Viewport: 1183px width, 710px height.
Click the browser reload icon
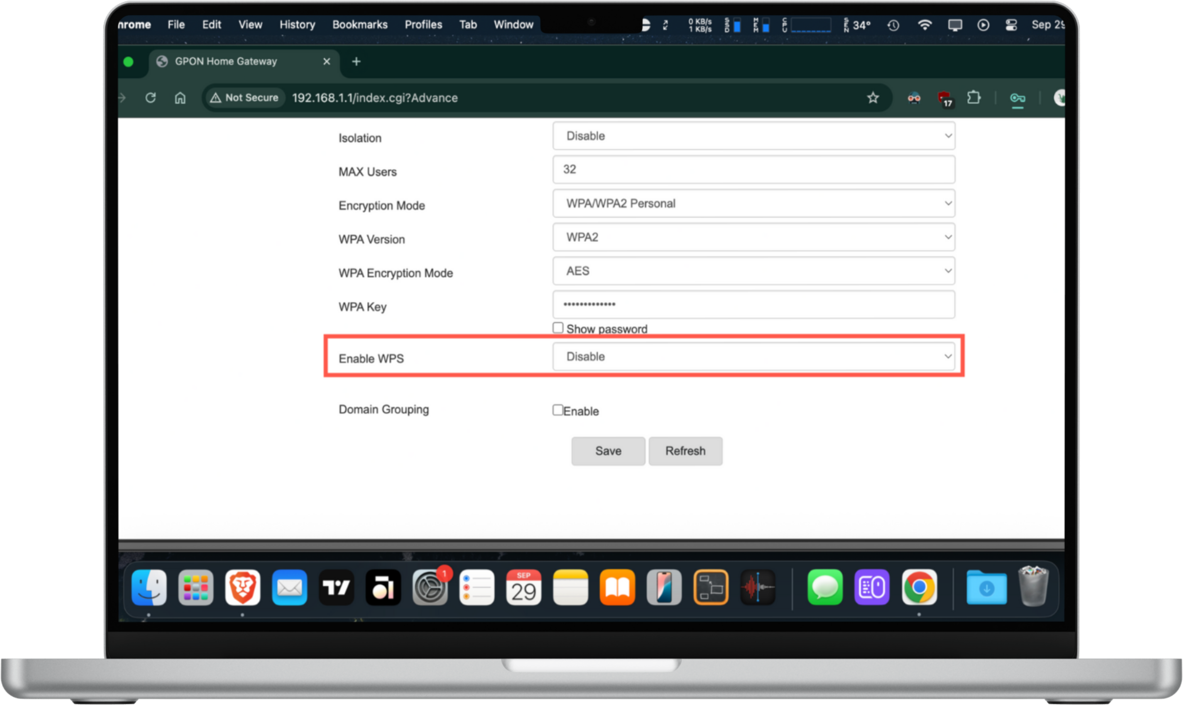(x=150, y=98)
